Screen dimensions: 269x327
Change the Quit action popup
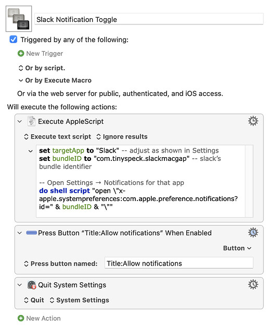tap(34, 300)
